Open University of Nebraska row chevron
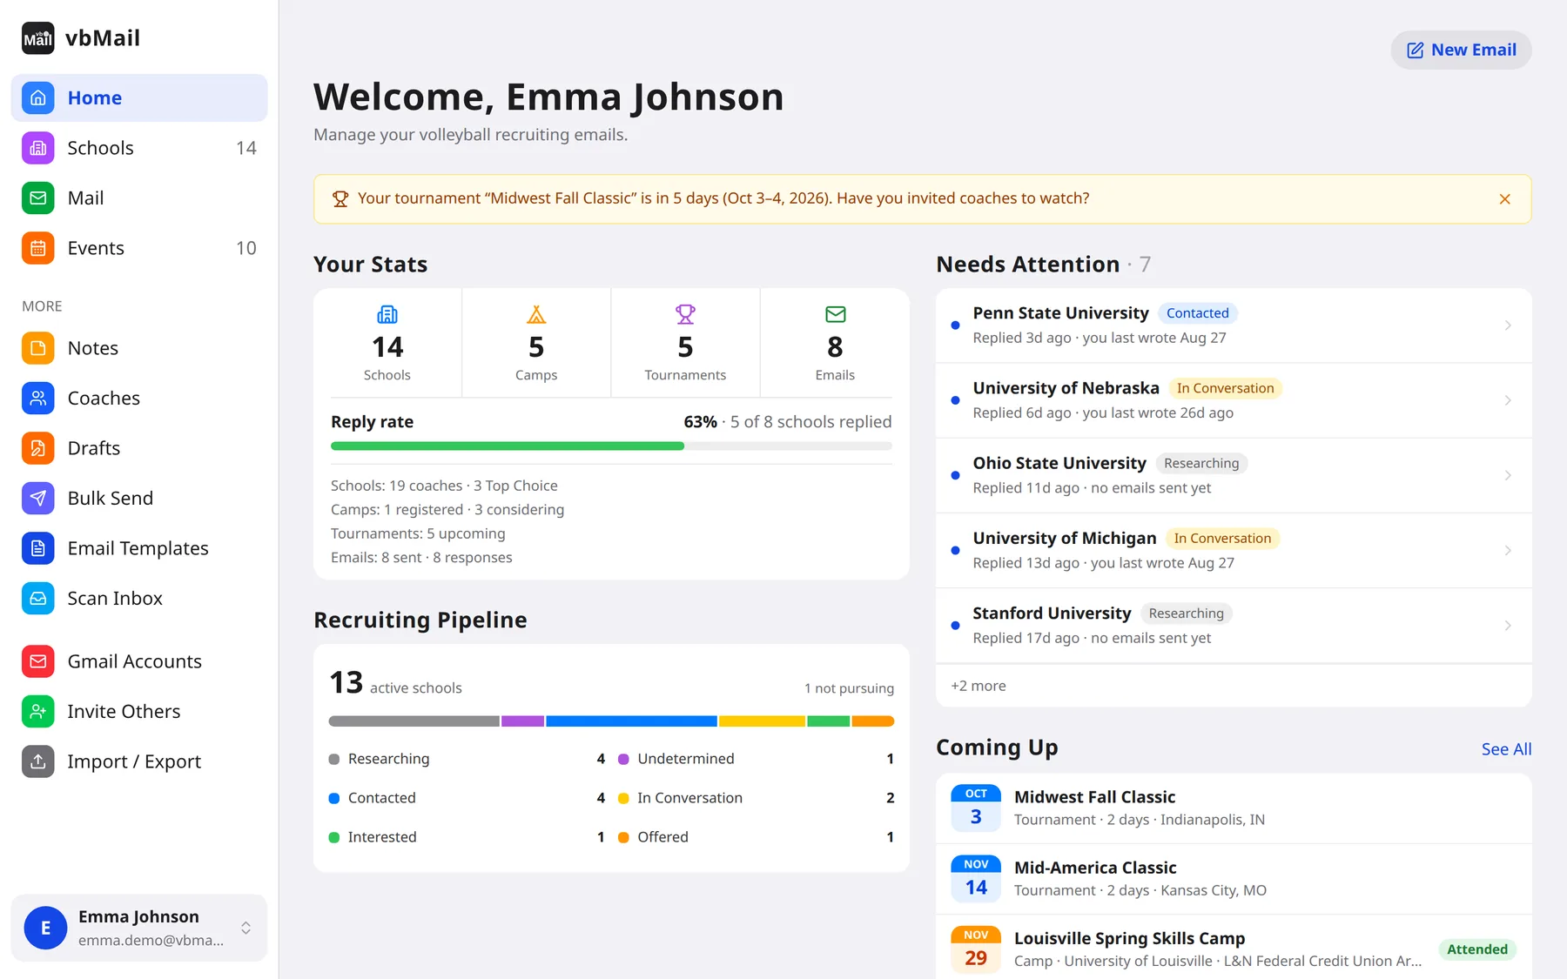 point(1508,400)
